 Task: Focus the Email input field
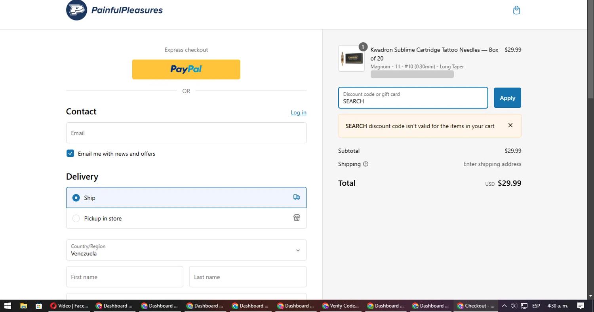click(186, 133)
